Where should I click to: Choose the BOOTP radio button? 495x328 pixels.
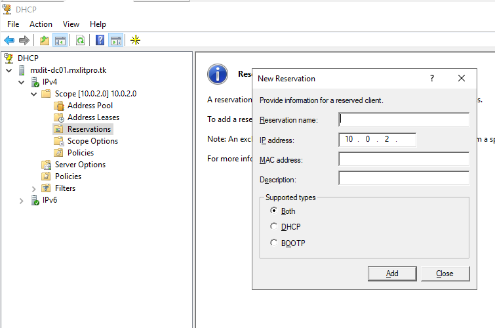tap(274, 243)
